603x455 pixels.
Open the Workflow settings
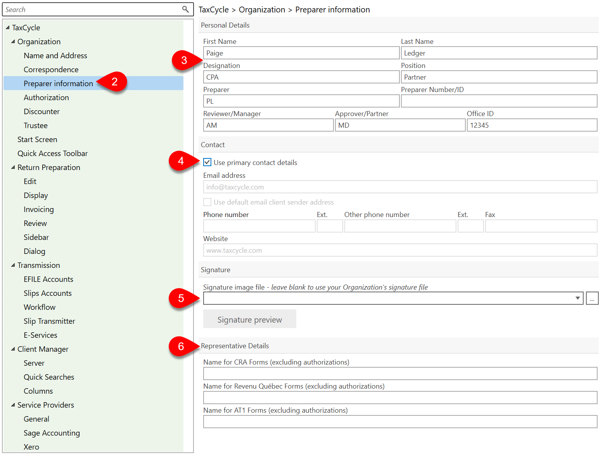pos(40,307)
